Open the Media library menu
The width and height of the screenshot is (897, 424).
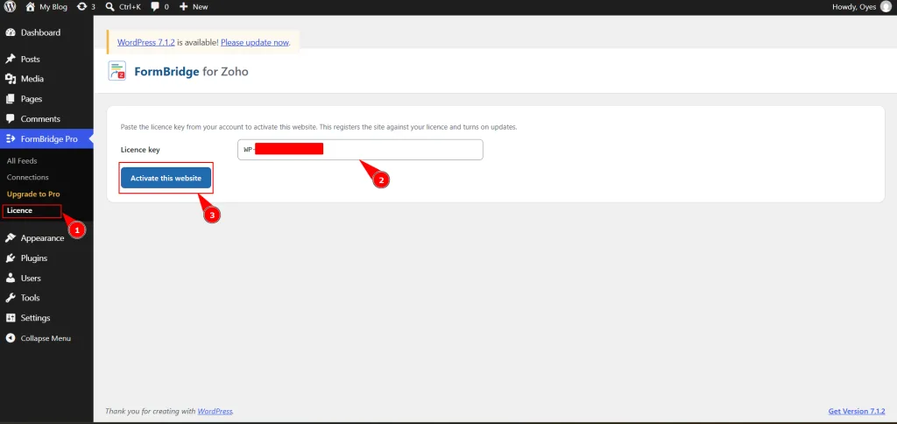coord(32,79)
